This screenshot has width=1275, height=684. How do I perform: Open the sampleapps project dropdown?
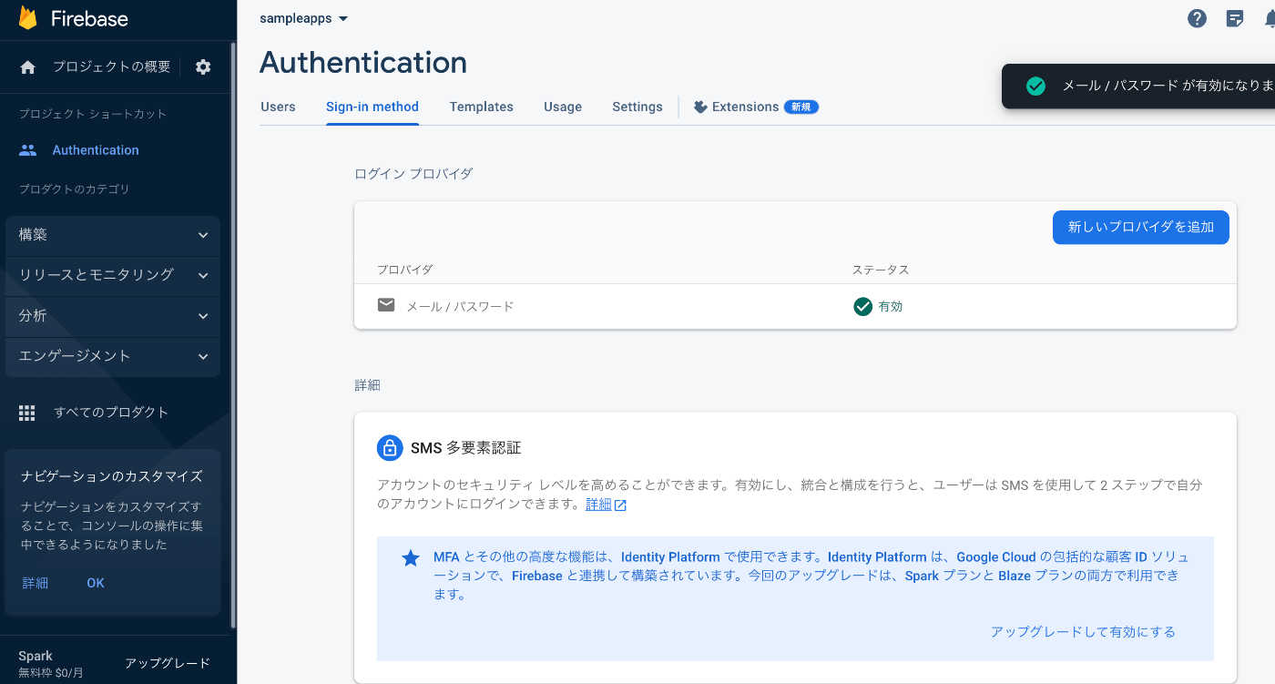point(304,18)
